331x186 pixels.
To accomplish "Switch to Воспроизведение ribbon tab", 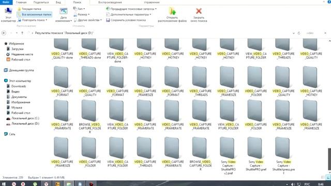I will [x=110, y=2].
